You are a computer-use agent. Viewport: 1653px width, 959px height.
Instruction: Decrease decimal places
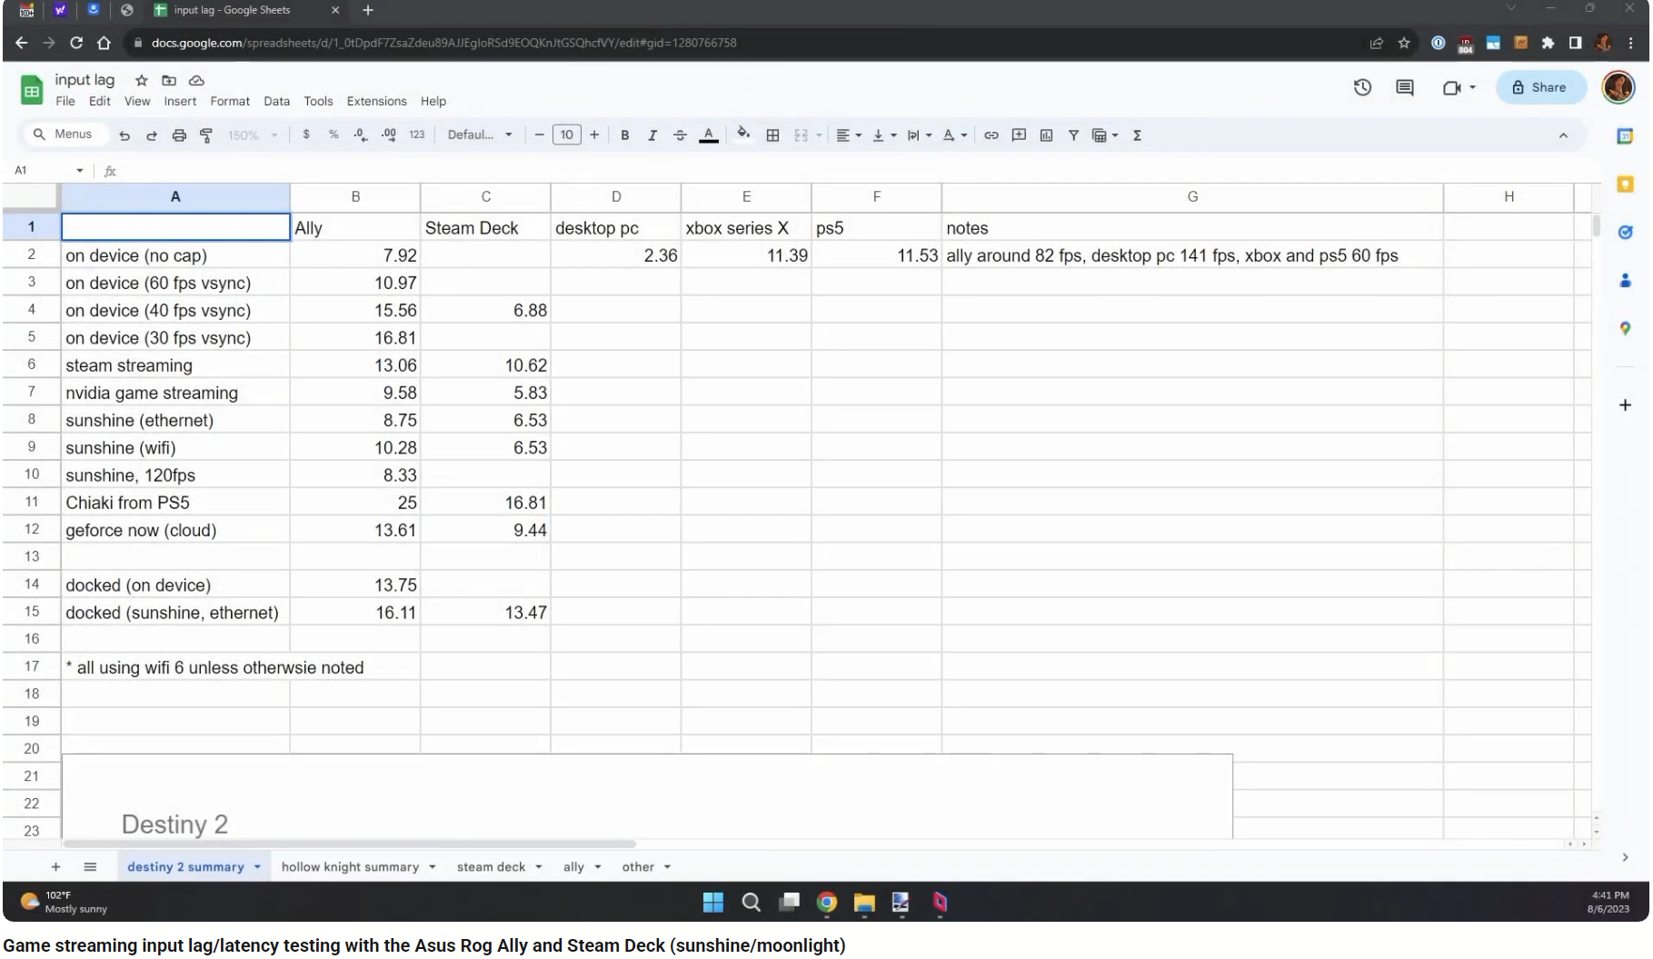point(361,135)
